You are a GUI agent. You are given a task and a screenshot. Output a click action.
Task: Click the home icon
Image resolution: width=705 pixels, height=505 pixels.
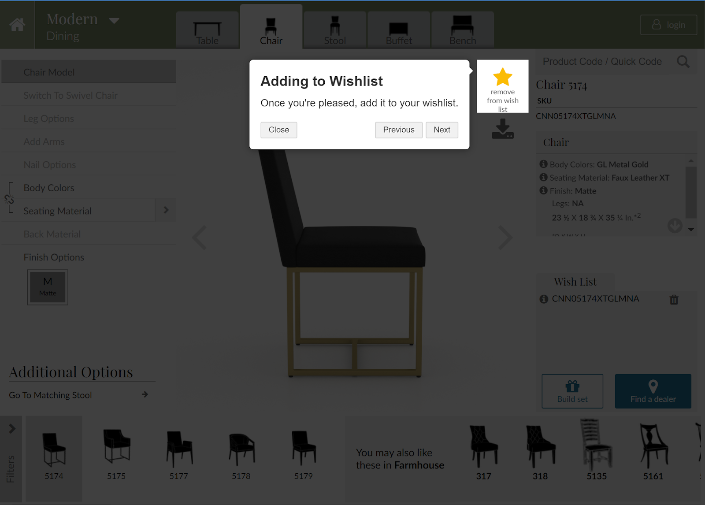pyautogui.click(x=17, y=24)
